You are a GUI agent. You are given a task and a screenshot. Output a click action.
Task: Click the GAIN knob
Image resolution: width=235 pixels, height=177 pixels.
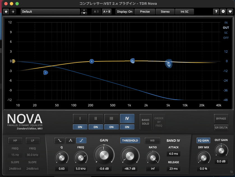coord(104,155)
